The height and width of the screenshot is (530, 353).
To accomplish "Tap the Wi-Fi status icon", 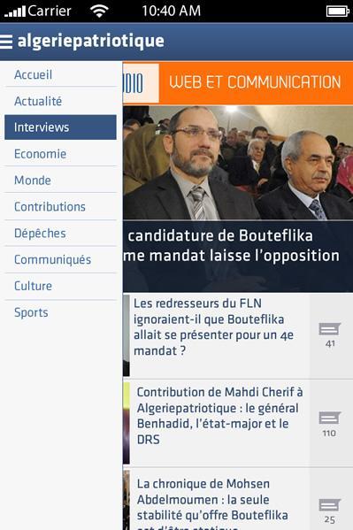I will (x=99, y=11).
